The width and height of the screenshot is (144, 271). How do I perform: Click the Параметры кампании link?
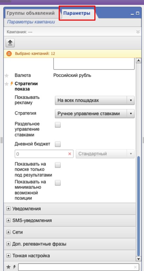tap(31, 22)
